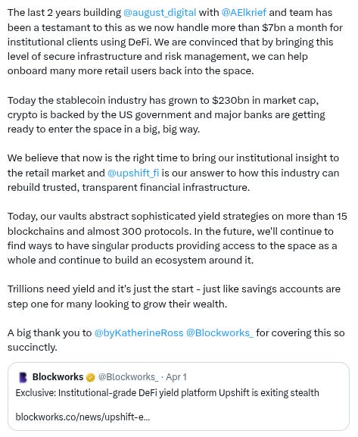This screenshot has width=358, height=437.
Task: Open the @byKatherineRoss mention
Action: tap(139, 332)
